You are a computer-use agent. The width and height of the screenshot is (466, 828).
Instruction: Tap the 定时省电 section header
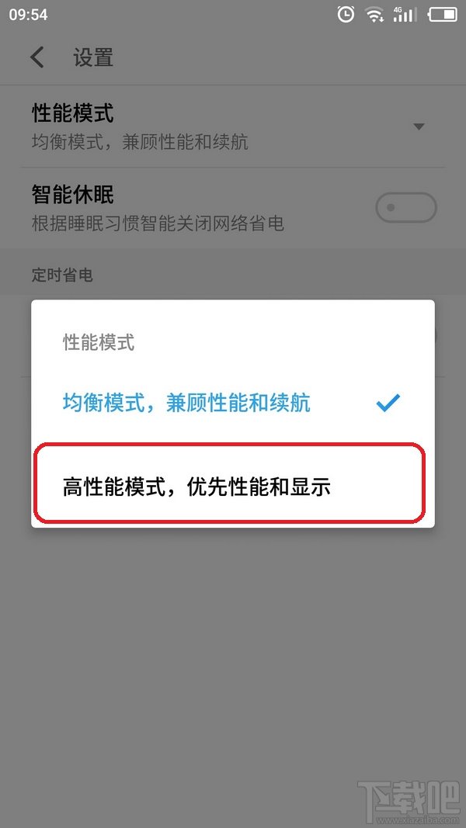tap(62, 275)
